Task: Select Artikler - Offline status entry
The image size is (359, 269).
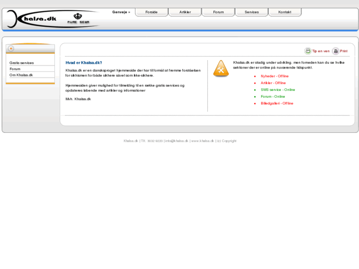Action: pos(273,83)
